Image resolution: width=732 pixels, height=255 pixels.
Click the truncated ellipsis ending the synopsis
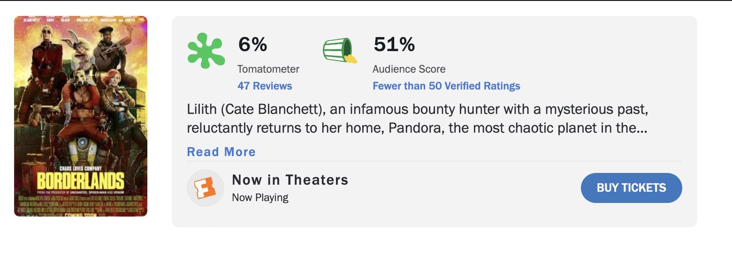642,128
